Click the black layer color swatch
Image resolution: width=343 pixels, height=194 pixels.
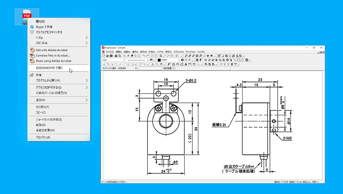pyautogui.click(x=159, y=60)
